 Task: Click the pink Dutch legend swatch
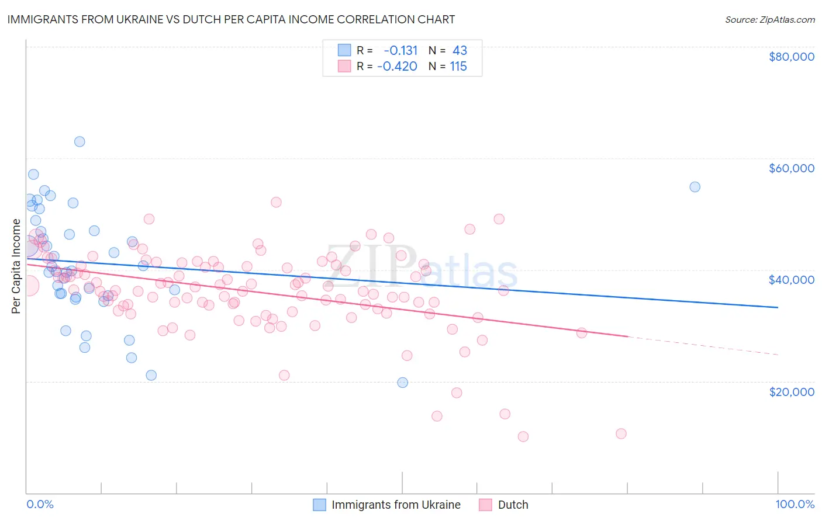coord(485,505)
